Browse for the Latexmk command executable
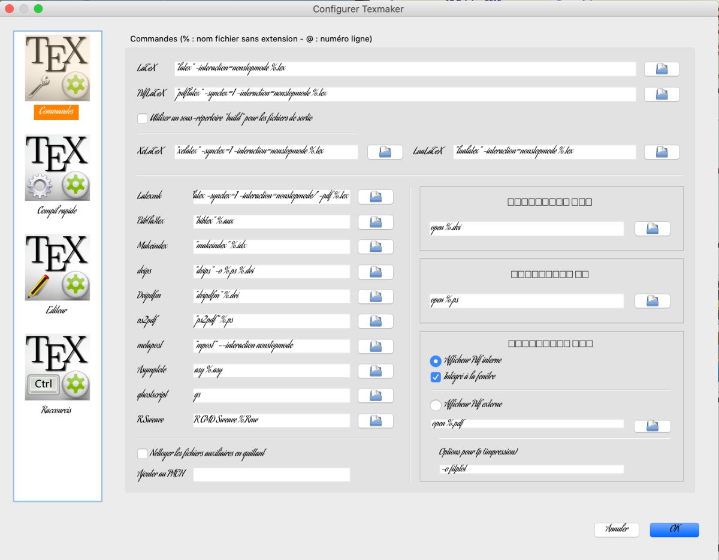 tap(376, 197)
